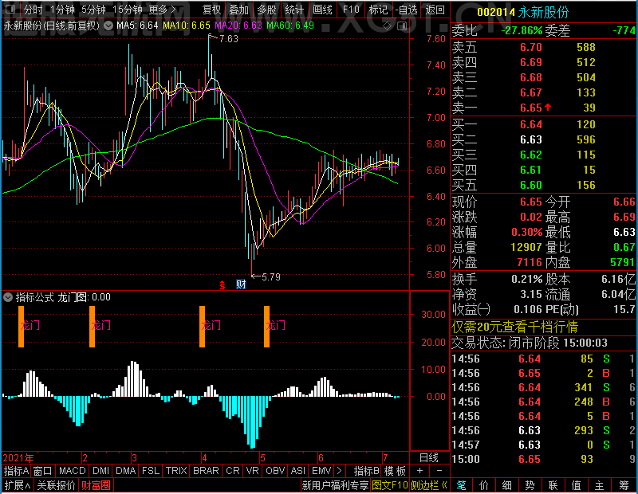Screen dimensions: 638x494
Task: Open the 指标B indicator group menu
Action: (x=367, y=471)
